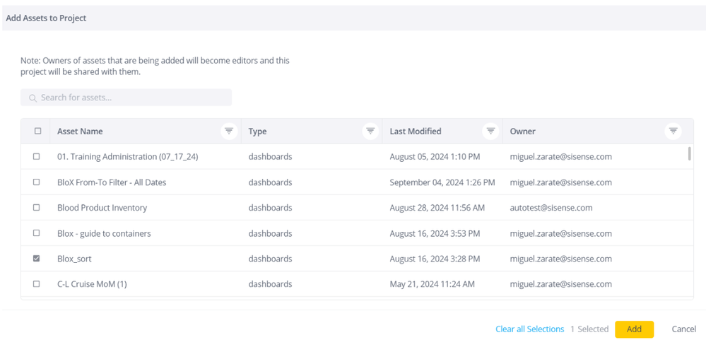706x352 pixels.
Task: Tick the C-L Cruise MoM (1) checkbox
Action: (37, 284)
